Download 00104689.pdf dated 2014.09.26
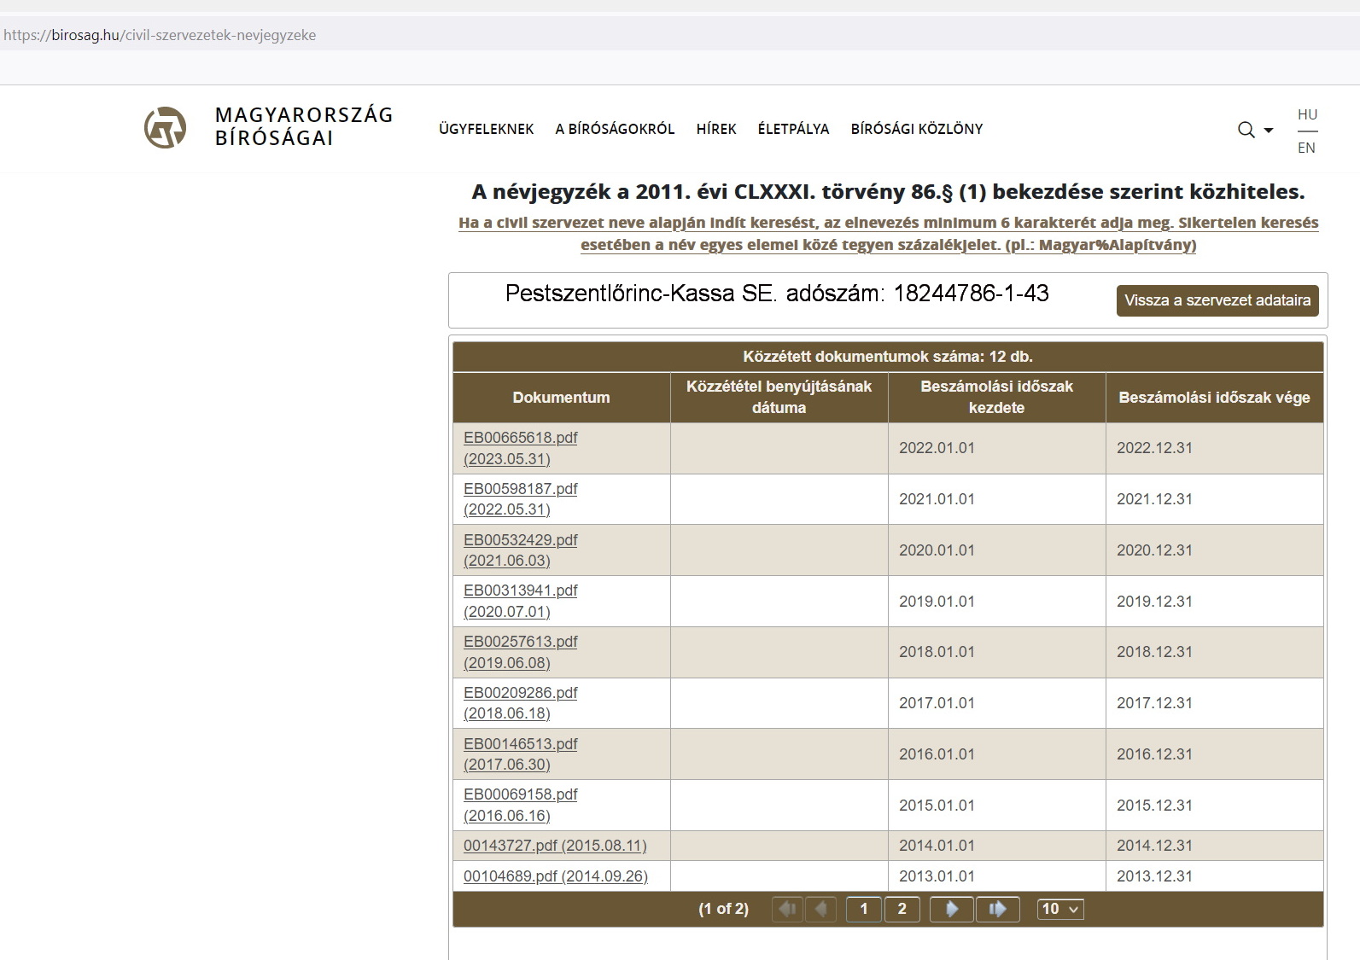Image resolution: width=1360 pixels, height=960 pixels. pos(555,876)
